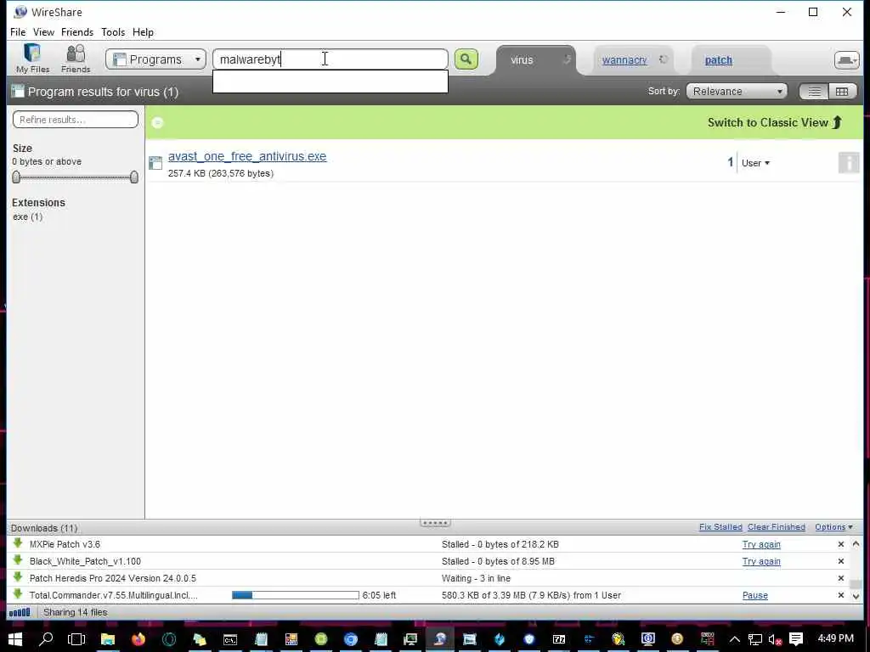Click the exe (1) extension filter
Viewport: 870px width, 652px height.
(28, 216)
